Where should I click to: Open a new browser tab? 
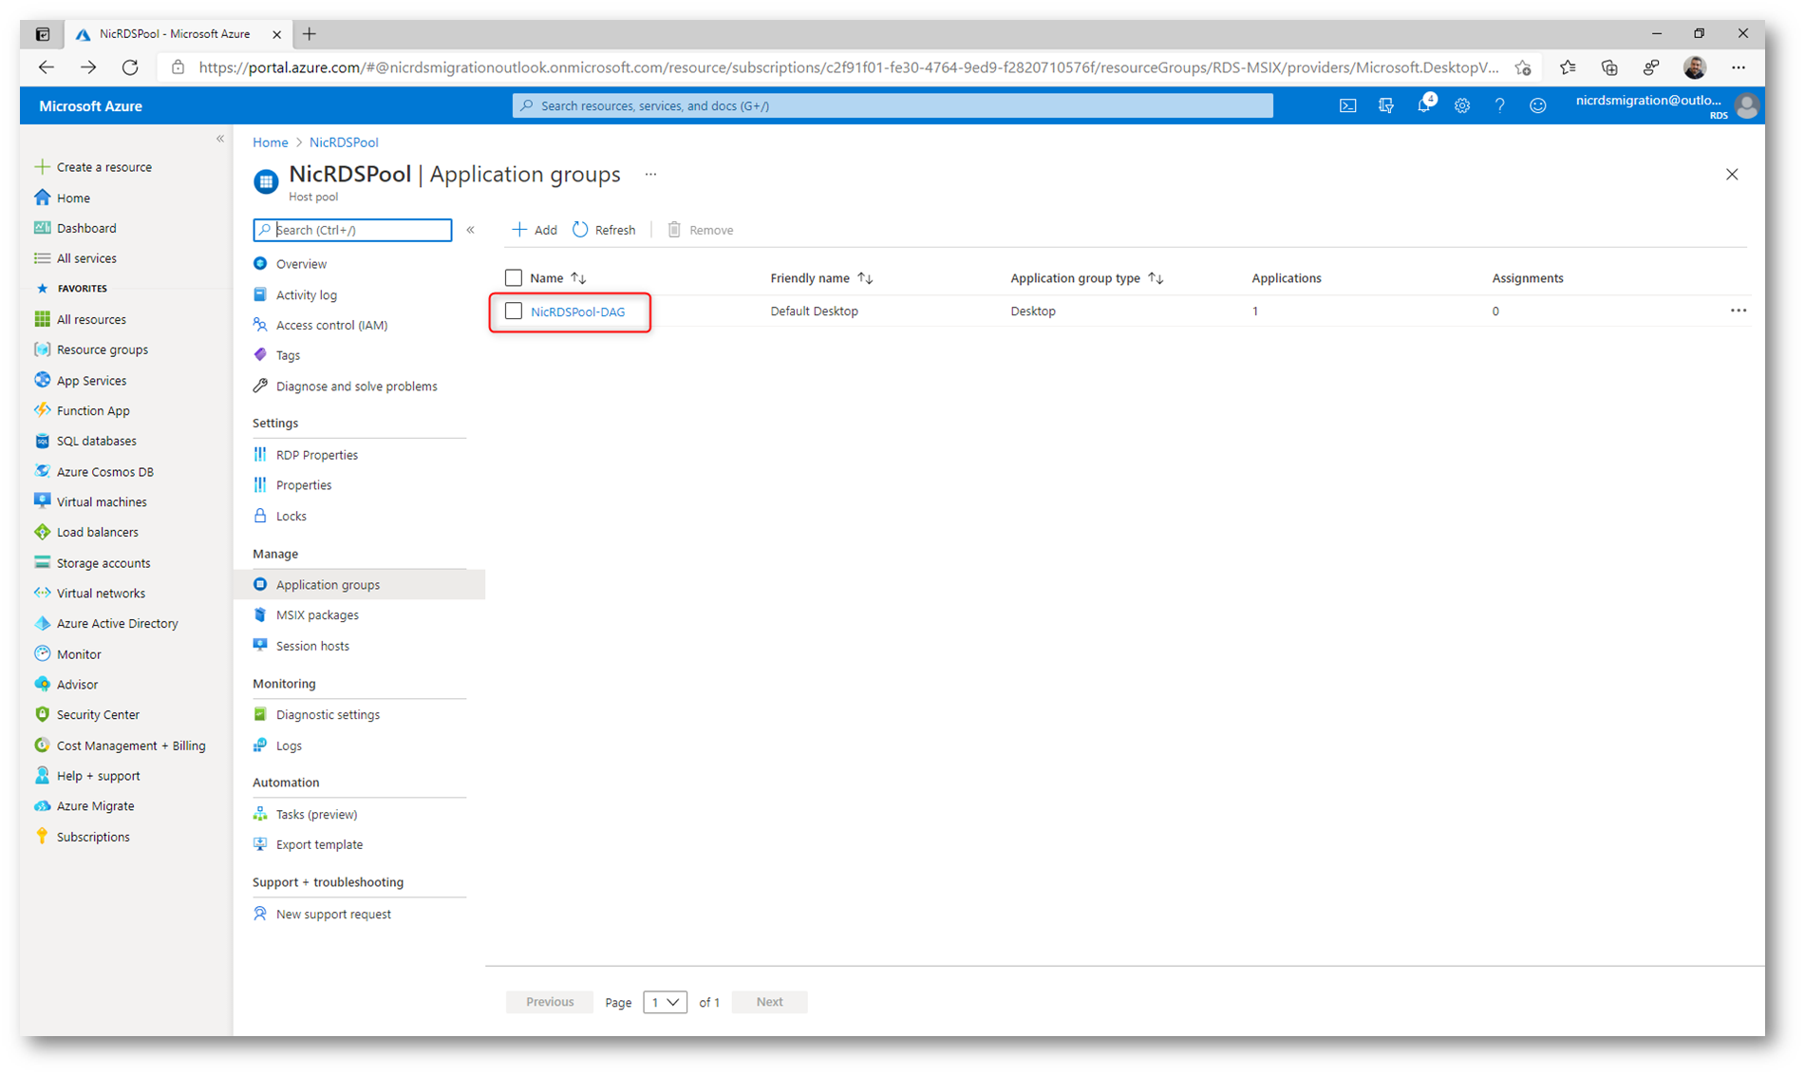310,34
